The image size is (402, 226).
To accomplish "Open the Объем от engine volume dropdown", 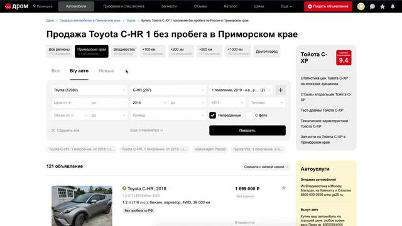I will [x=70, y=116].
